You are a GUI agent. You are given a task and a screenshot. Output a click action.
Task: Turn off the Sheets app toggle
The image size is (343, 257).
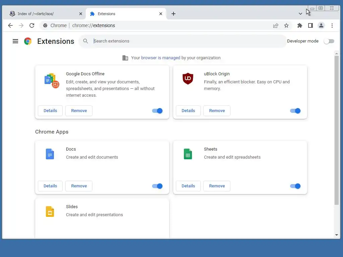click(295, 186)
